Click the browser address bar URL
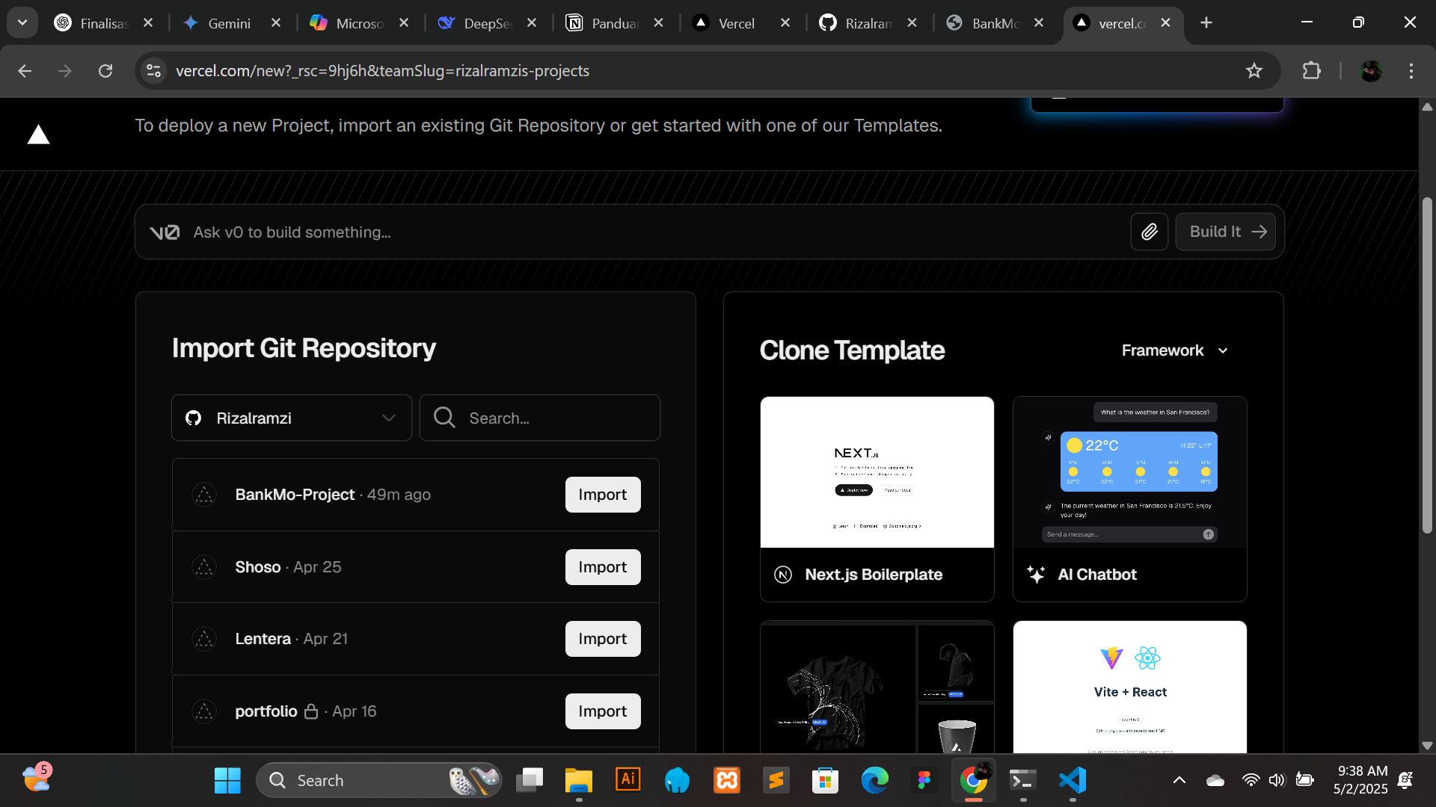The width and height of the screenshot is (1436, 807). point(382,71)
